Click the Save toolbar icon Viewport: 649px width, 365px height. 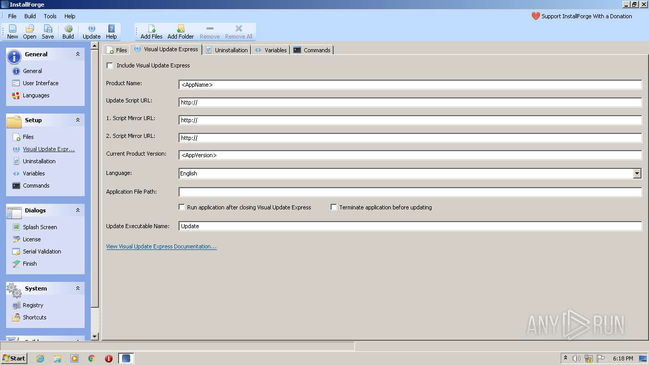coord(48,31)
